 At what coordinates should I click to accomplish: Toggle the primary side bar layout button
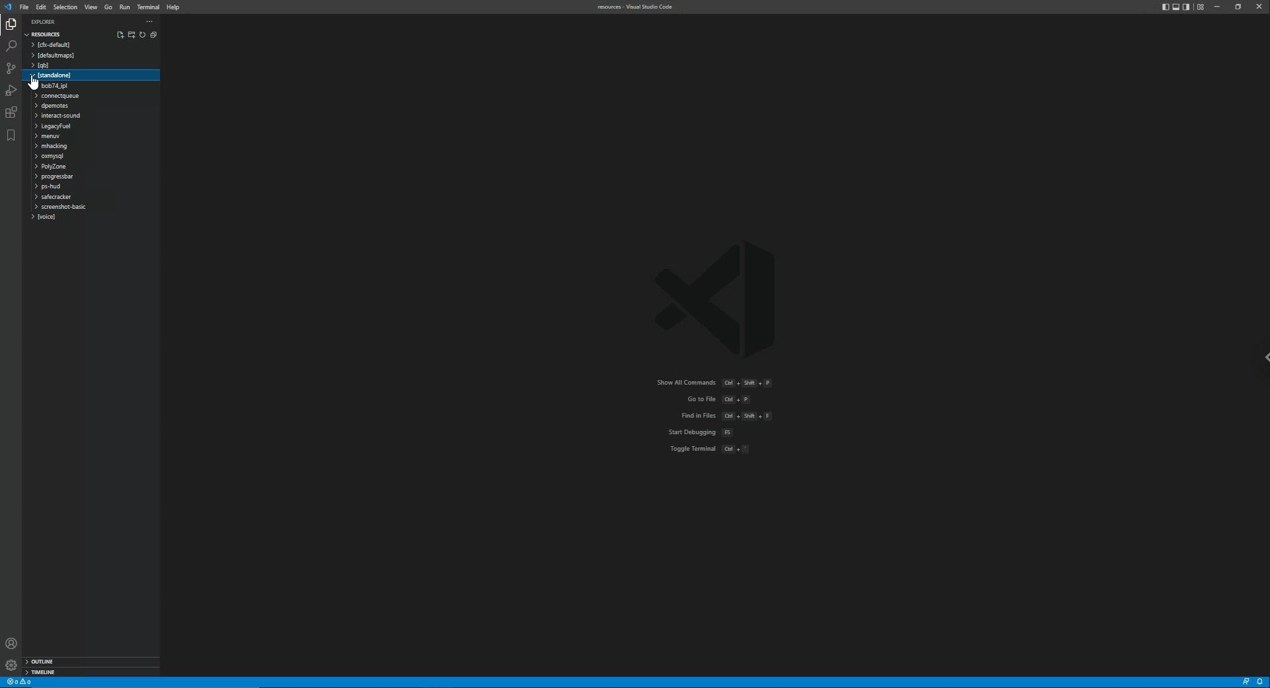point(1165,7)
